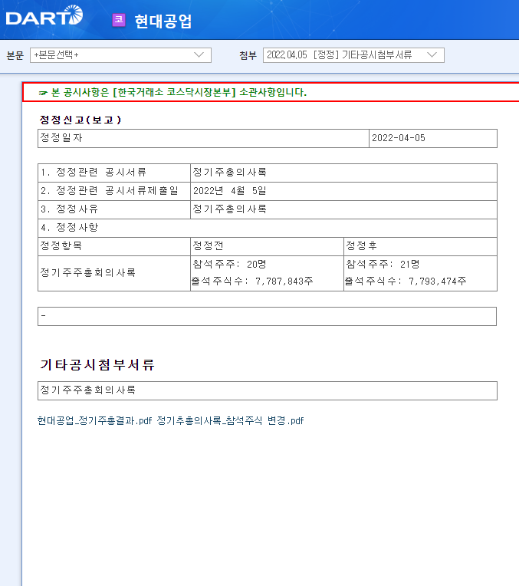The width and height of the screenshot is (519, 586).
Task: Click the 기타공시첨부서류 section heading
Action: coord(97,364)
